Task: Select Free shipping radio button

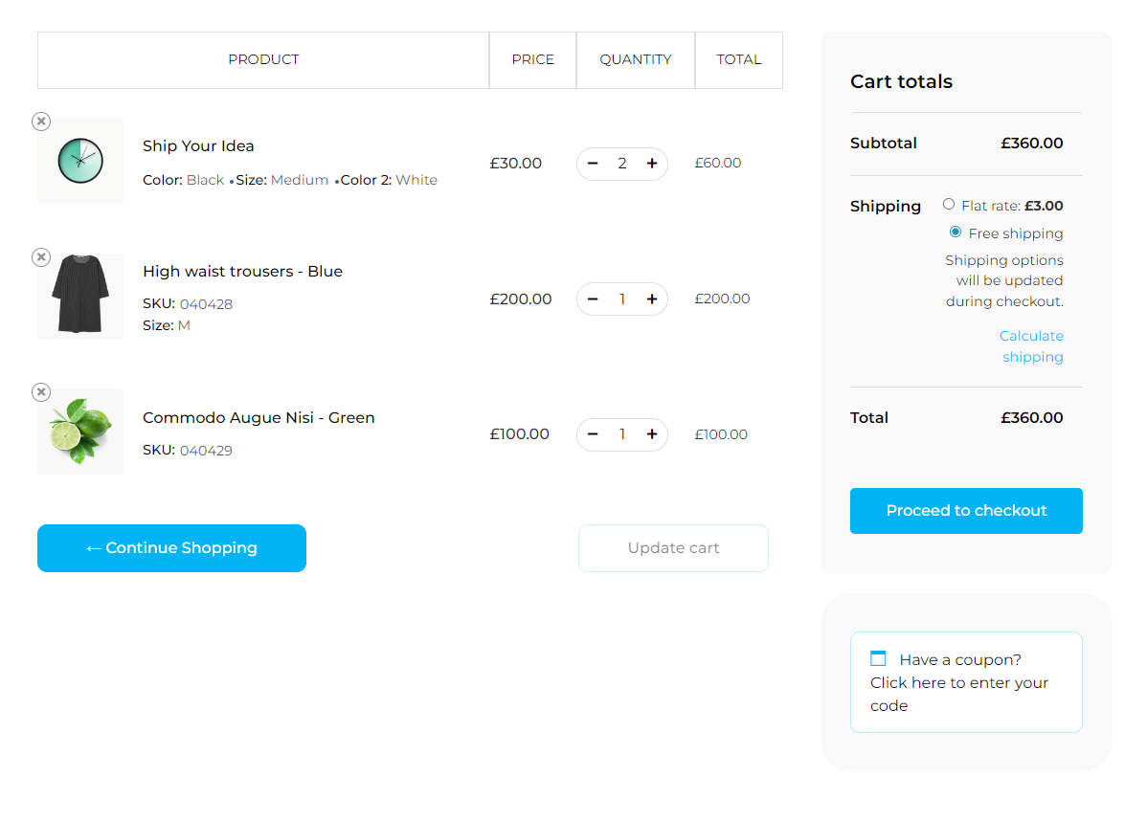Action: click(x=956, y=233)
